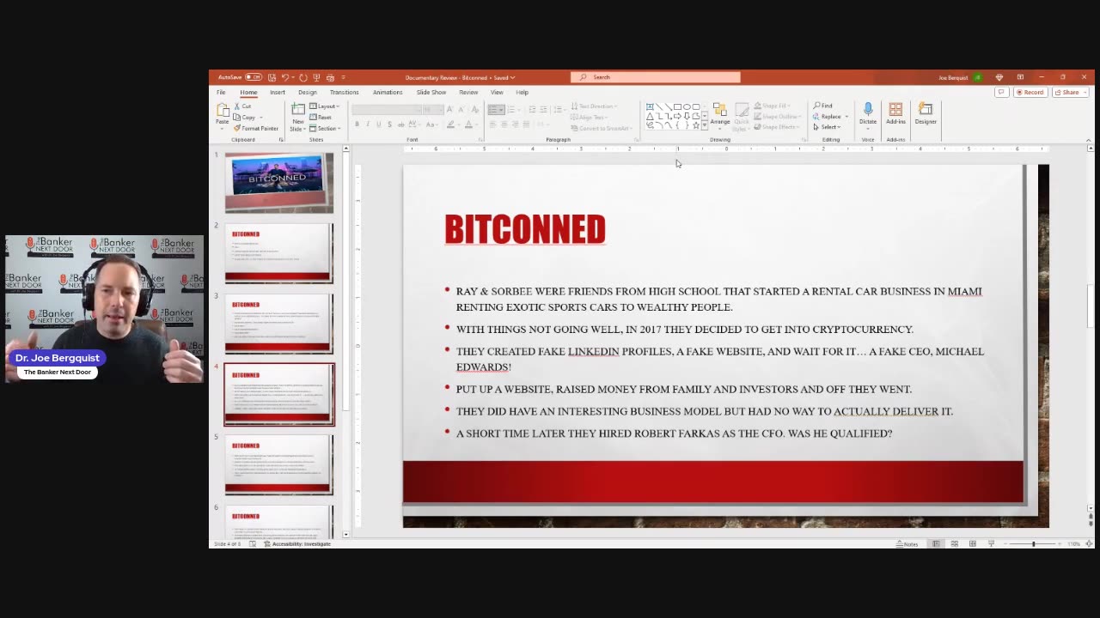Image resolution: width=1100 pixels, height=618 pixels.
Task: Switch to Slide Sorter view
Action: click(954, 543)
